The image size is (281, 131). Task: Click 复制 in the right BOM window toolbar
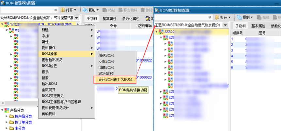click(x=245, y=17)
